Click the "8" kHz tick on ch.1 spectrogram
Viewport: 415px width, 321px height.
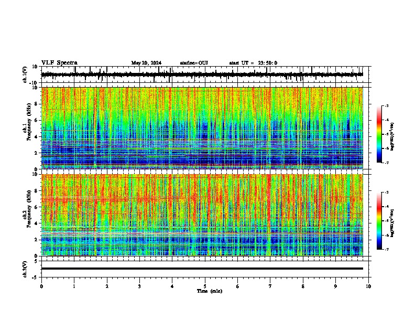point(36,104)
